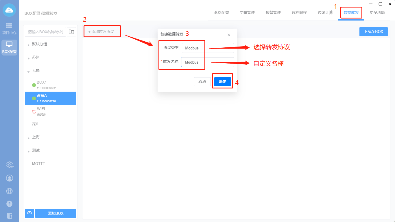Click the globe language icon
395x222 pixels.
point(10,191)
